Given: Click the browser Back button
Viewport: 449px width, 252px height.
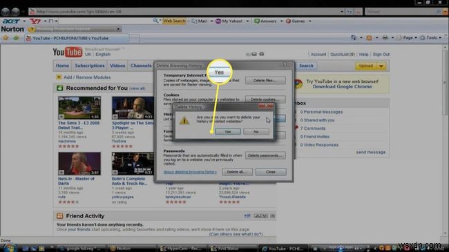Looking at the screenshot, I should point(6,12).
